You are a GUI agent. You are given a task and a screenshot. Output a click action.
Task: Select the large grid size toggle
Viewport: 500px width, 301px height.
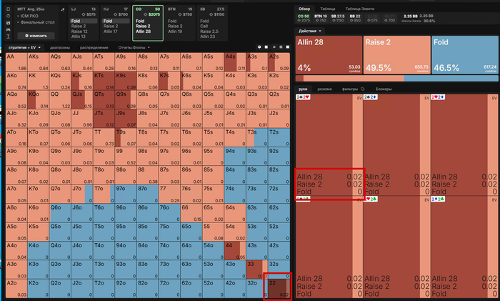pos(288,47)
